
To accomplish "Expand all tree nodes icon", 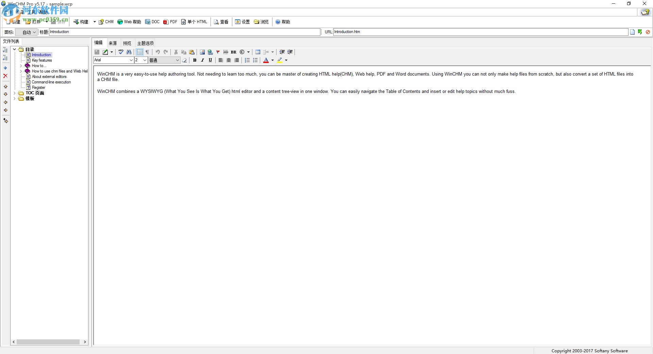I will coord(5,50).
